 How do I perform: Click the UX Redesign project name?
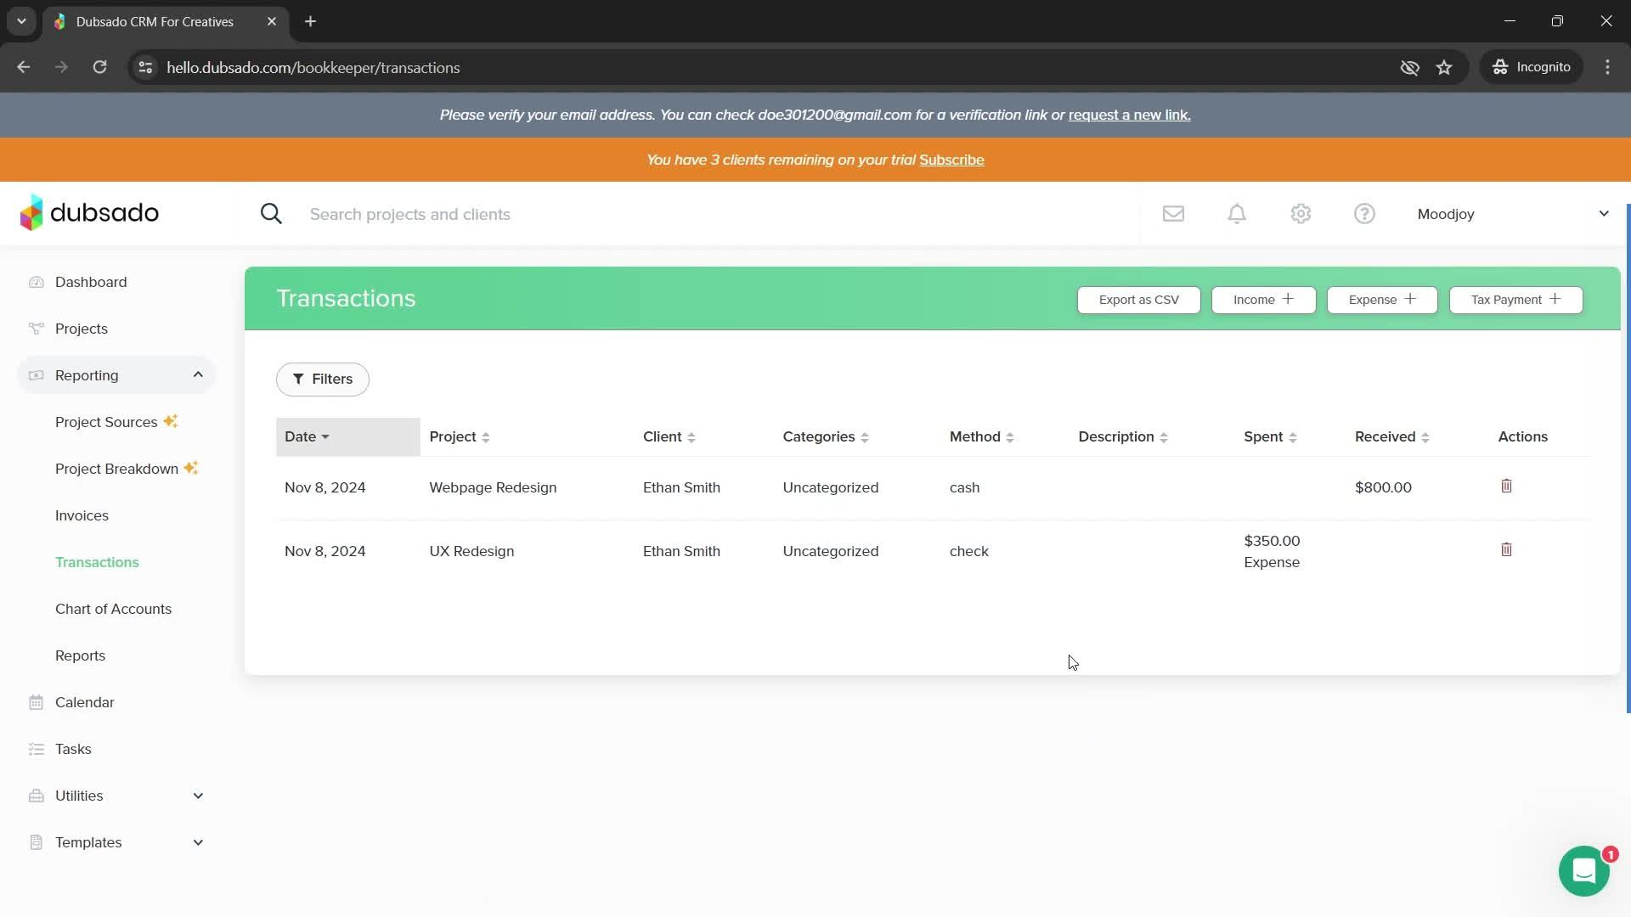471,551
